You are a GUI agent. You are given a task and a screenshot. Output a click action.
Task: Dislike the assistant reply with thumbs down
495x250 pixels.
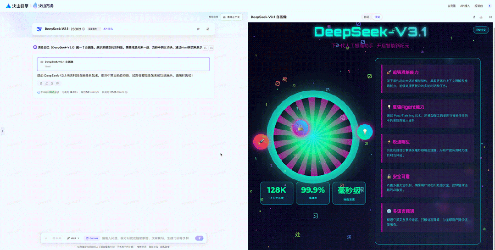pos(57,83)
